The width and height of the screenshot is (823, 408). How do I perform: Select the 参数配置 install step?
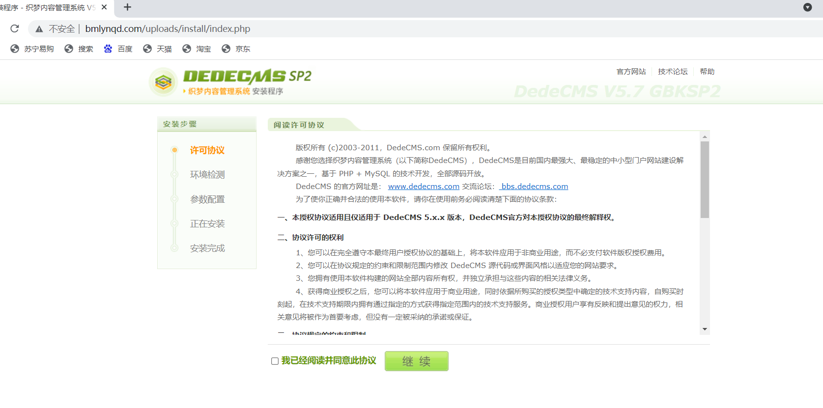point(207,199)
